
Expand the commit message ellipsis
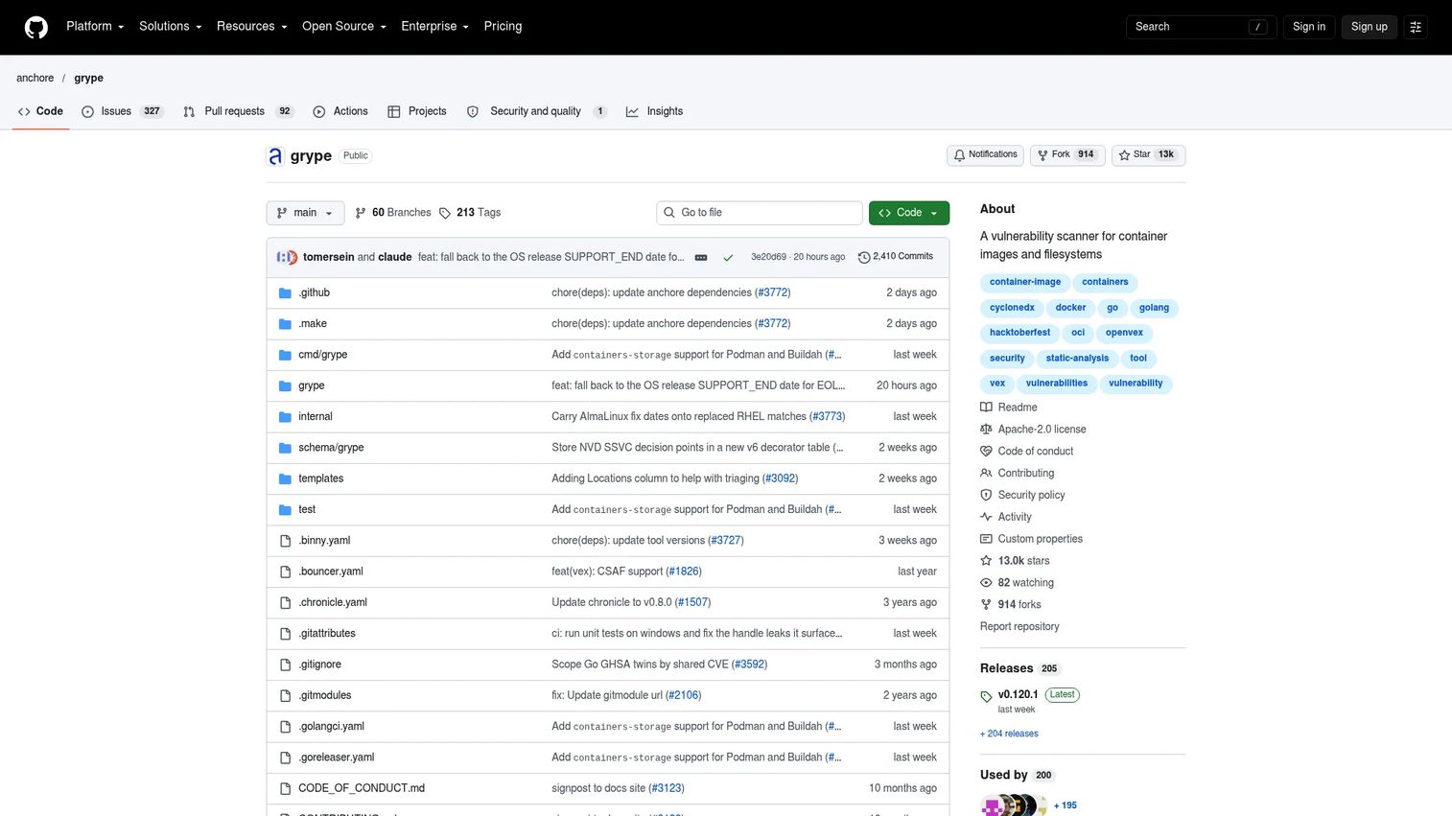click(x=701, y=257)
